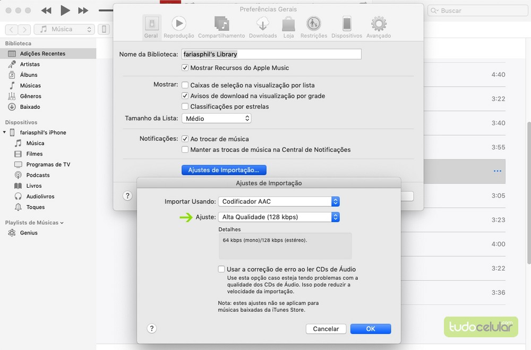Click the OK button
Screen dimensions: 531x350
pyautogui.click(x=371, y=329)
